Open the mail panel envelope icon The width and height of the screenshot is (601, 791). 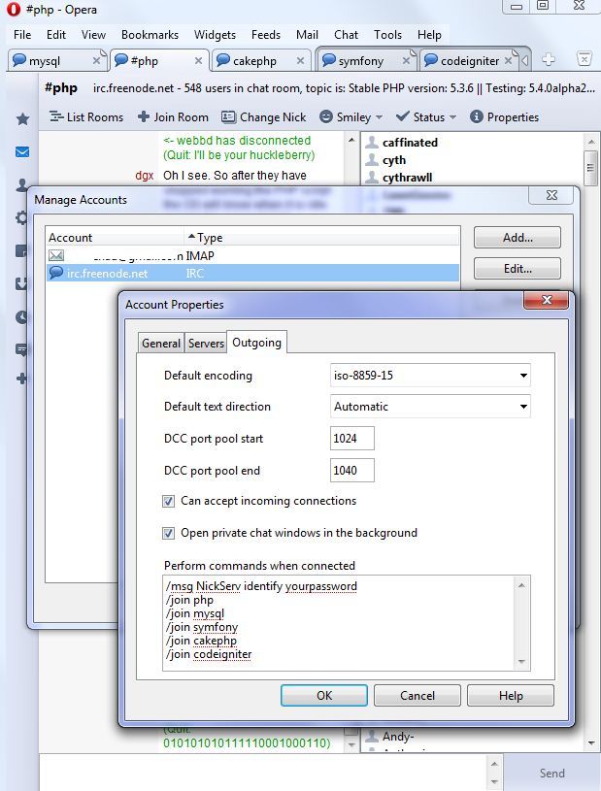(22, 151)
